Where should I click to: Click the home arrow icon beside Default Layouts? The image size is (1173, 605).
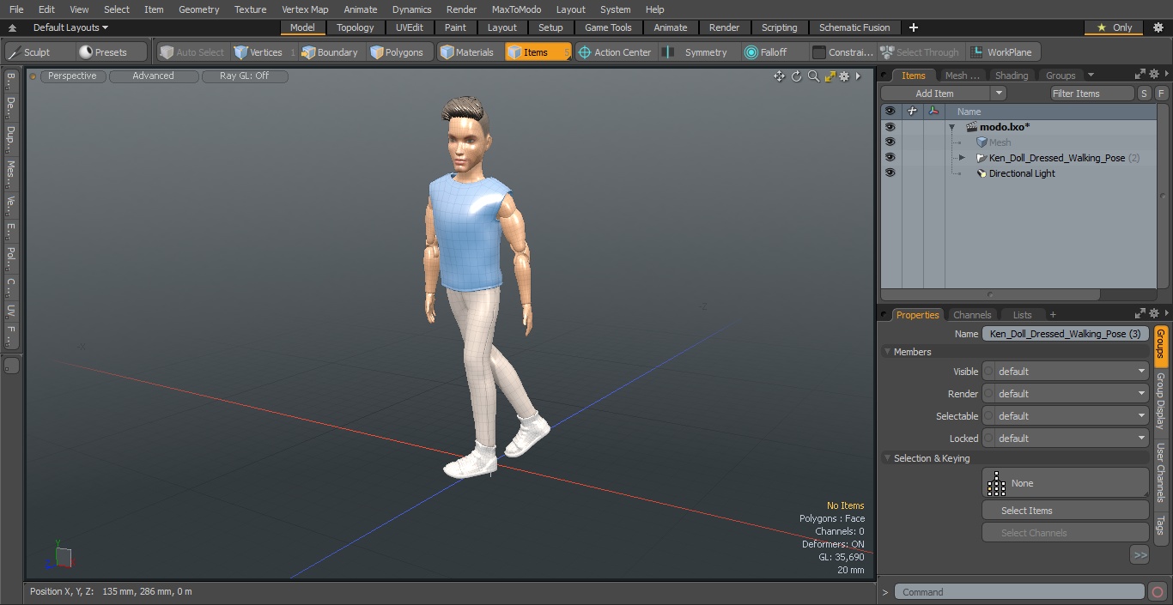[x=12, y=27]
